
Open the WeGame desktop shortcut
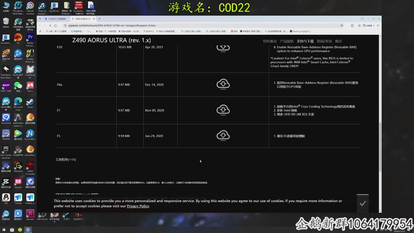18,167
